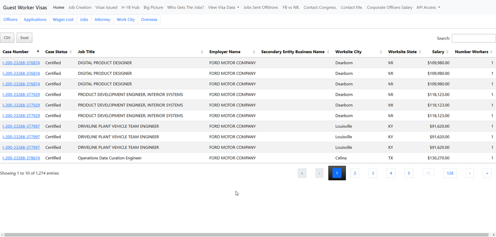
Task: Open case link I-200-23268-378674
Action: pyautogui.click(x=21, y=158)
